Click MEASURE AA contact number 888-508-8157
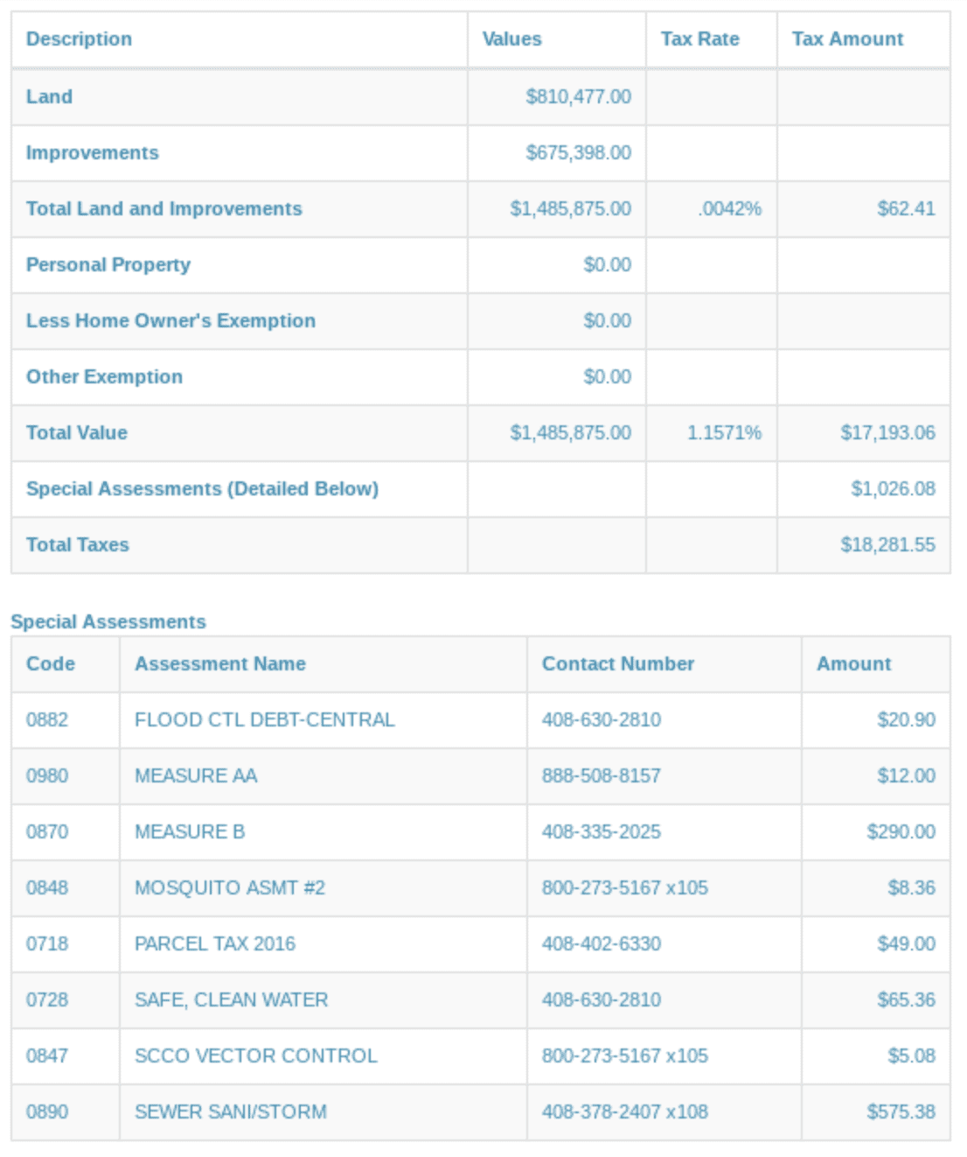This screenshot has width=967, height=1157. click(602, 776)
